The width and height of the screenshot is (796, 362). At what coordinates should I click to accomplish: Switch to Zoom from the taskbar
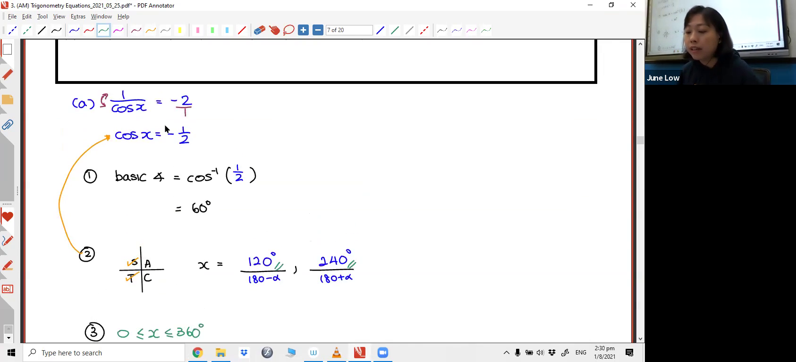(382, 353)
